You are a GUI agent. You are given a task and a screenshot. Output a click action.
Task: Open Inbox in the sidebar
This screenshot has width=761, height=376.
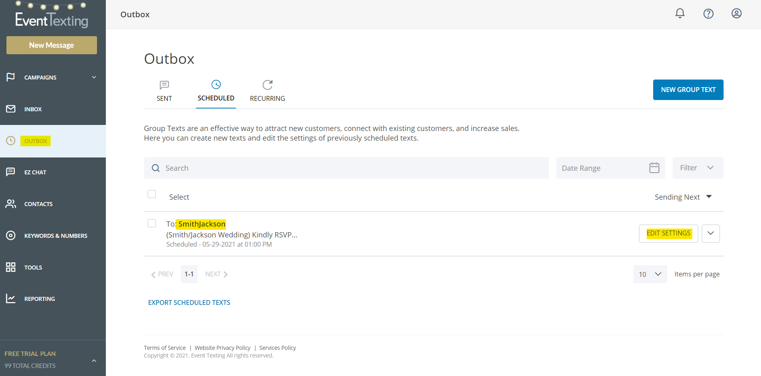coord(53,109)
